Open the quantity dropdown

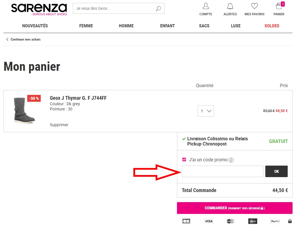pos(206,111)
